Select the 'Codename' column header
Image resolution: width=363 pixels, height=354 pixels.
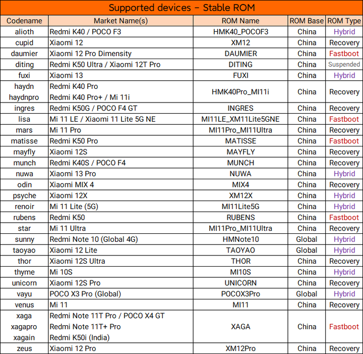coord(24,21)
